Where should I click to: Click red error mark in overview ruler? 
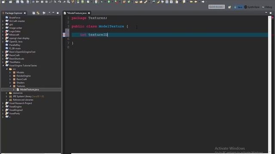click(x=273, y=18)
